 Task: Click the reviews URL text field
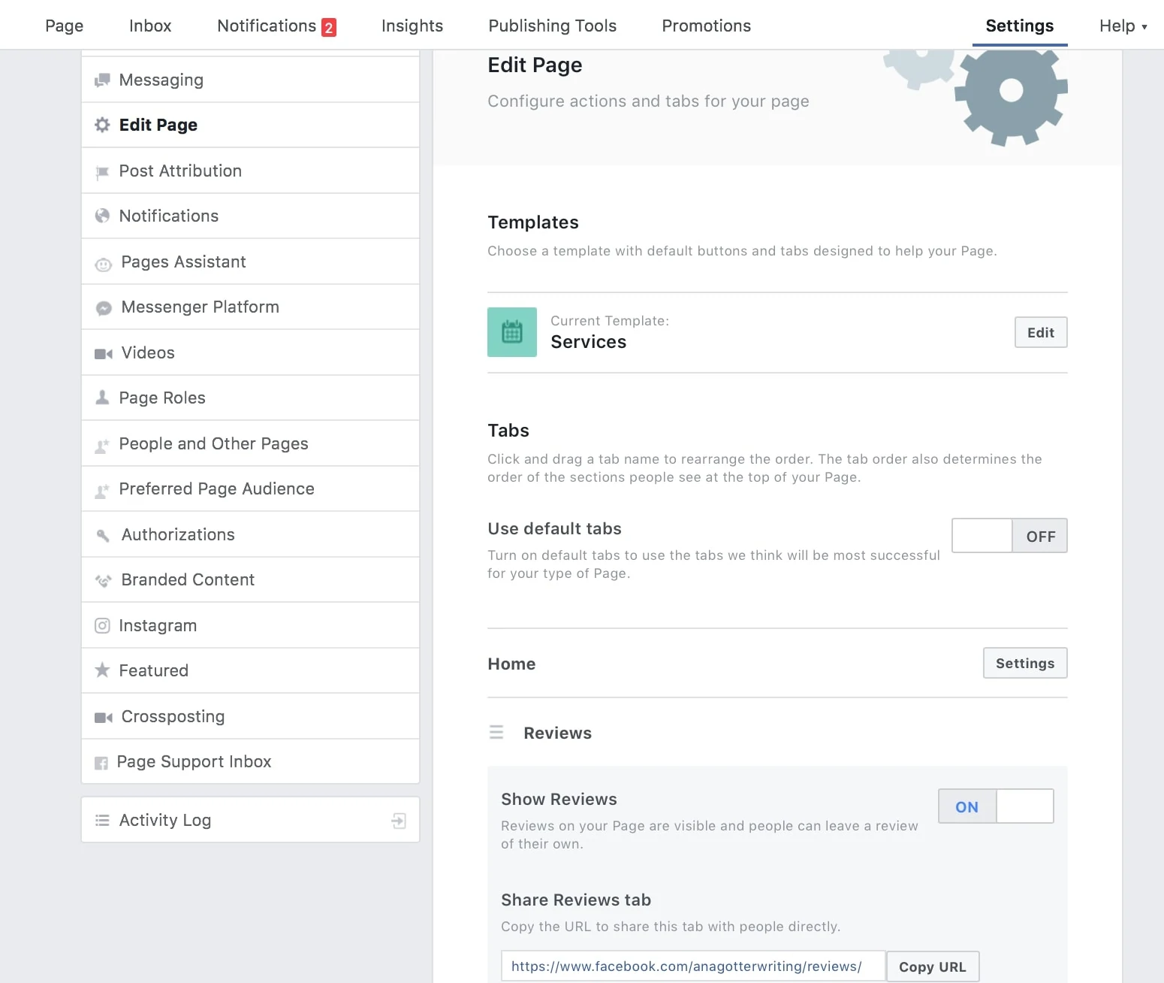(x=692, y=966)
